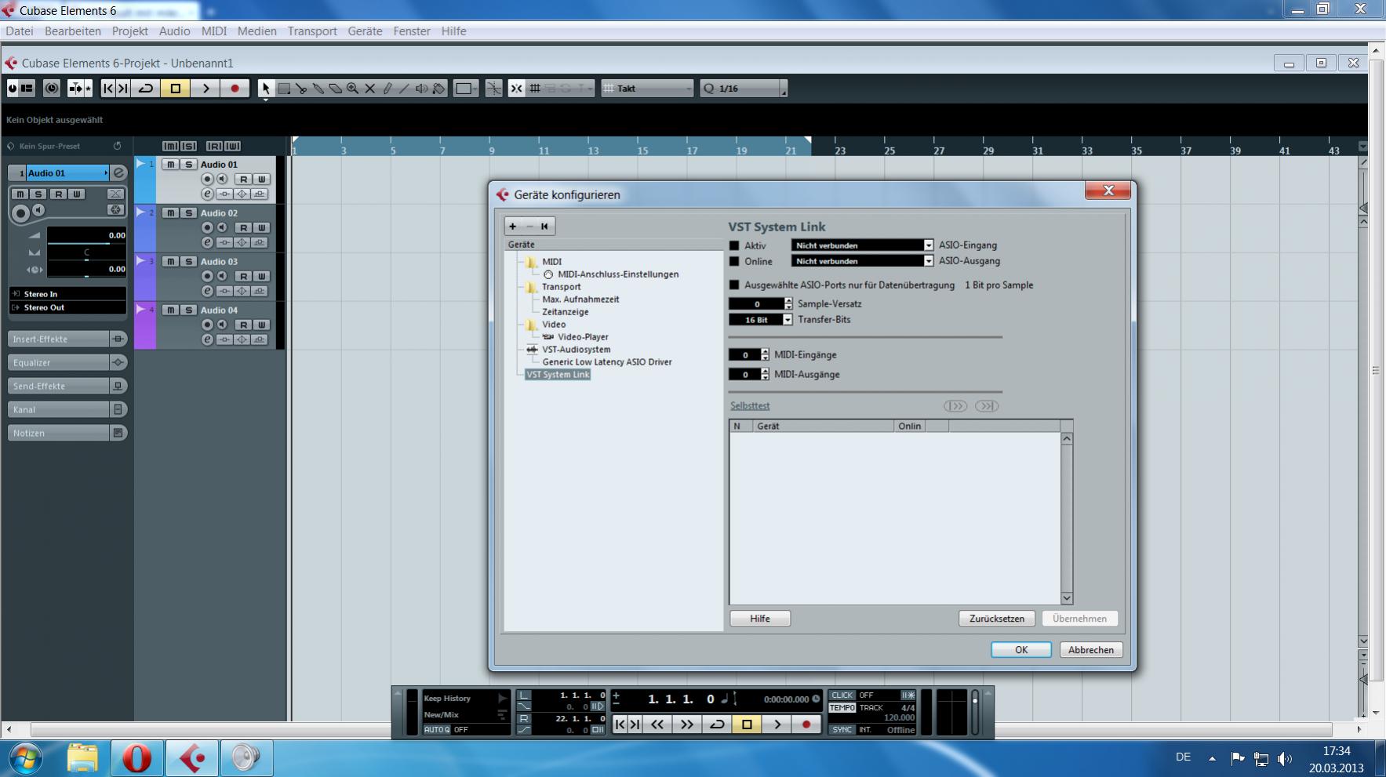Viewport: 1386px width, 777px height.
Task: Open ASIO-Ausgang dropdown
Action: [863, 261]
